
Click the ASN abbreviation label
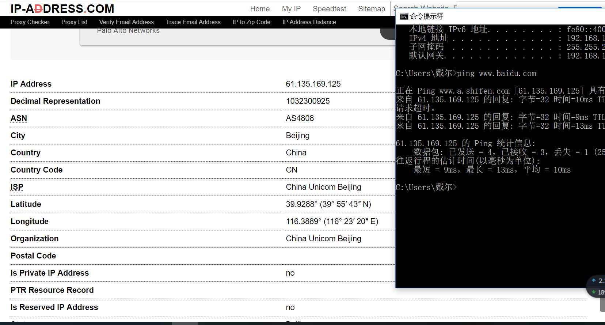19,118
